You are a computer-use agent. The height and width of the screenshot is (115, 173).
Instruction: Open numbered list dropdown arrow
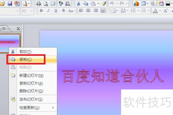(138, 11)
